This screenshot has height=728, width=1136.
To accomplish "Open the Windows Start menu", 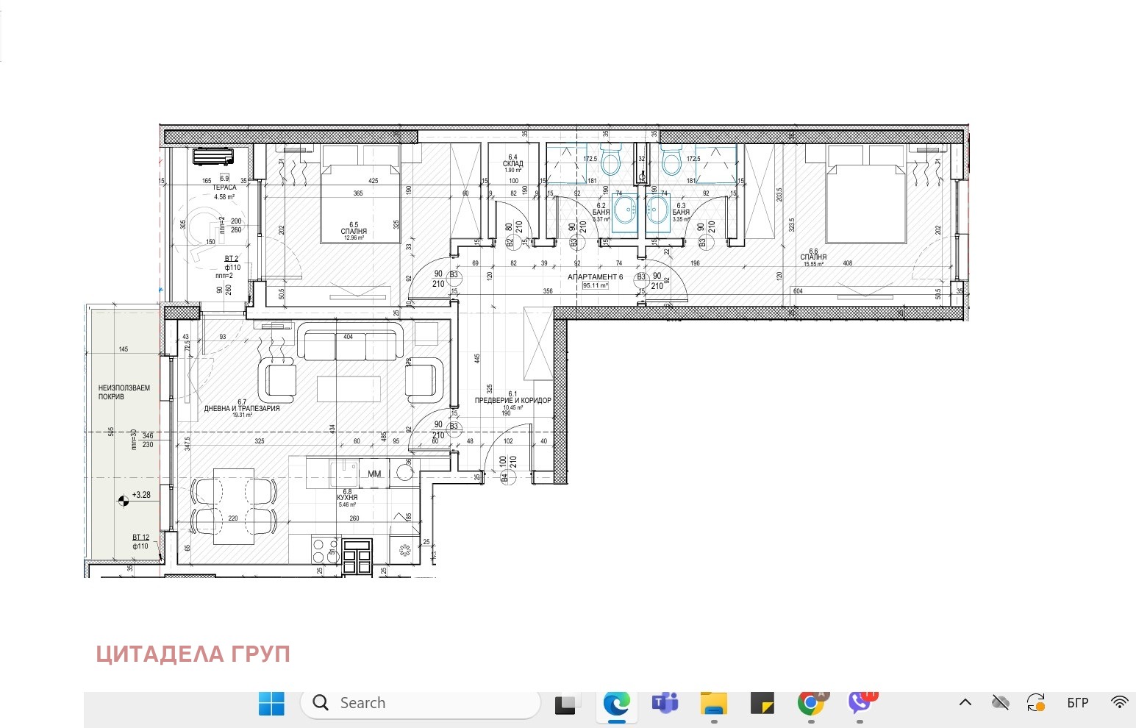I will 271,704.
